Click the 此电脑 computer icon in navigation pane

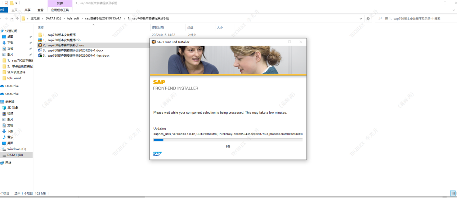pyautogui.click(x=3, y=102)
